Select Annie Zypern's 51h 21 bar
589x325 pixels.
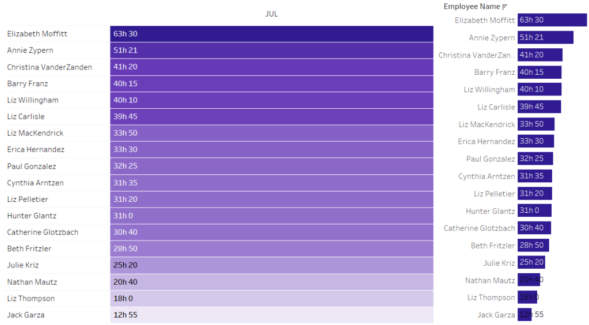coord(545,38)
